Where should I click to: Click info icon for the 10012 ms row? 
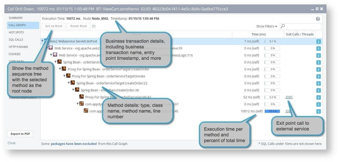[318, 112]
